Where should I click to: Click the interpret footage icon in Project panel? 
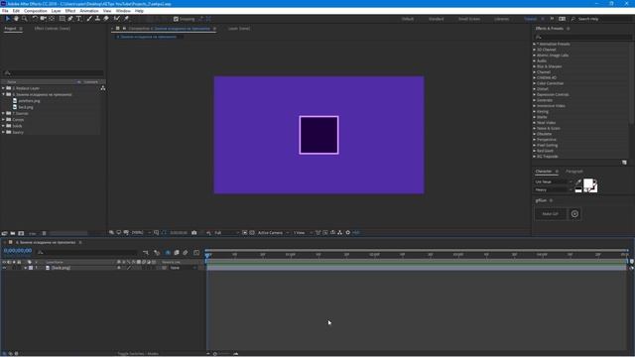click(x=4, y=234)
